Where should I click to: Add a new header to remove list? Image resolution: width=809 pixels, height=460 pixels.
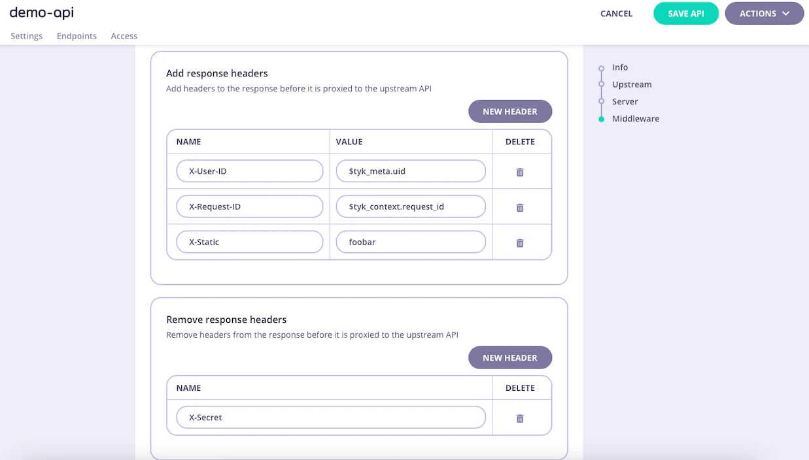[x=510, y=357]
